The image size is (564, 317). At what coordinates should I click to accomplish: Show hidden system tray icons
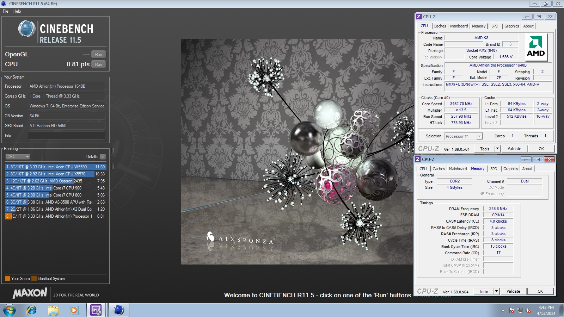[503, 310]
